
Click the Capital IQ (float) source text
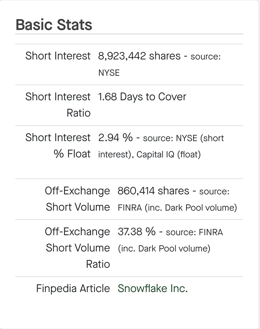pyautogui.click(x=169, y=155)
